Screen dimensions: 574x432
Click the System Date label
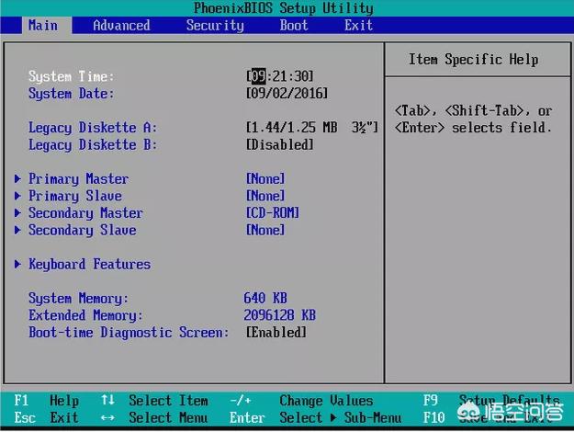72,94
